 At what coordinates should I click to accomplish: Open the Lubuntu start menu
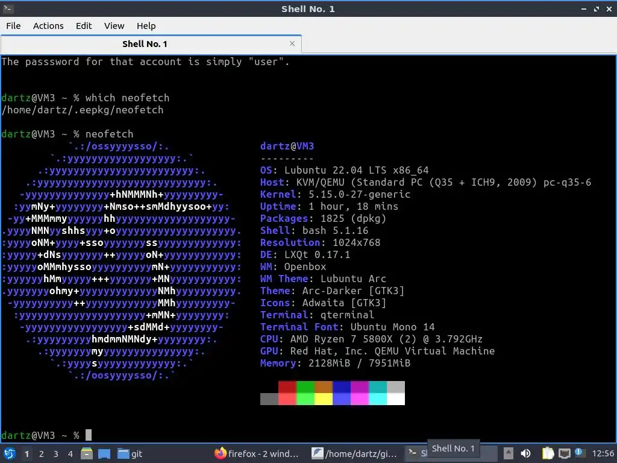point(10,453)
